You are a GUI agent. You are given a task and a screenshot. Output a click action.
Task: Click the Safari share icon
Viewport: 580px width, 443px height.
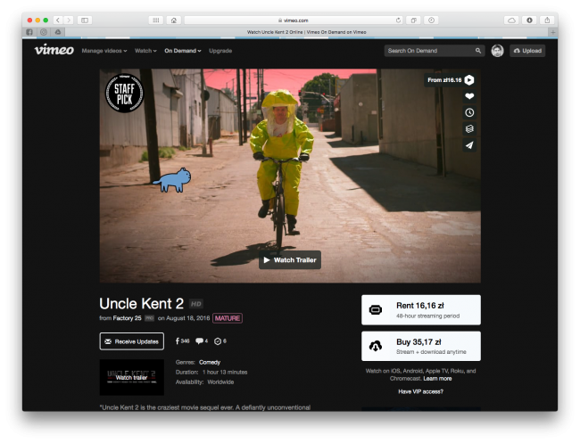pos(547,20)
